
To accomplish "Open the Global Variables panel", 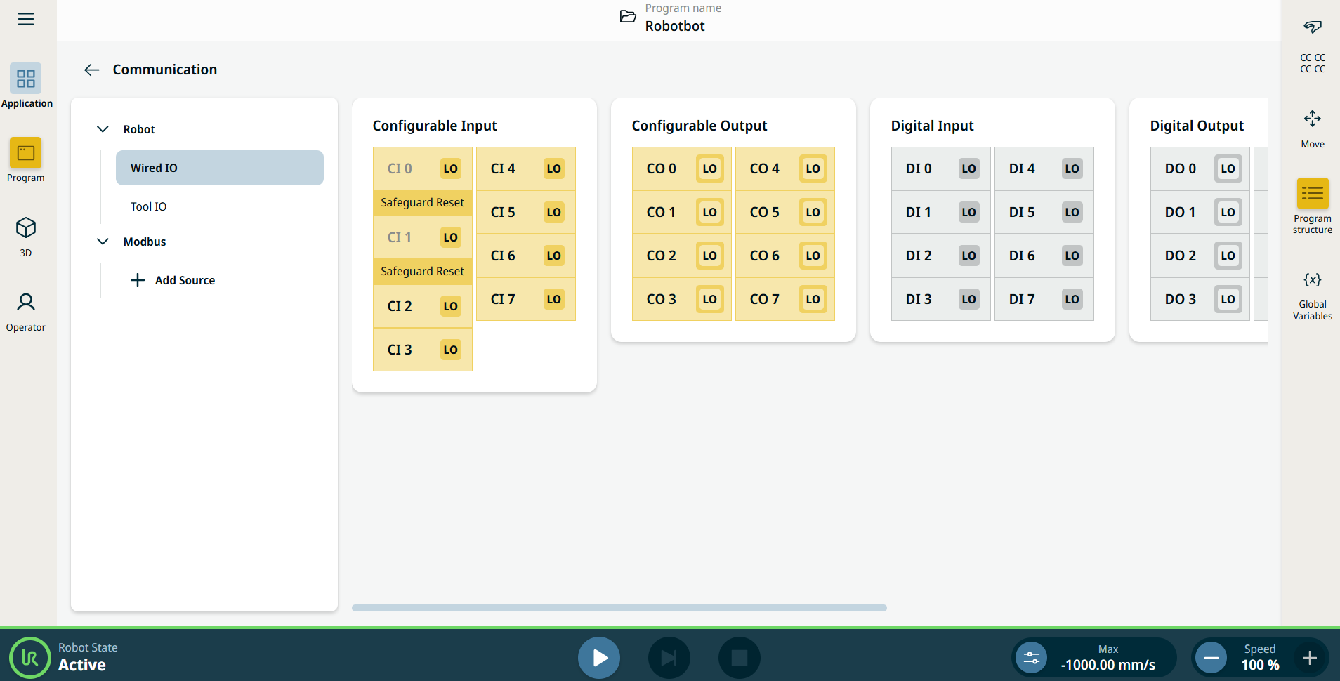I will tap(1312, 295).
